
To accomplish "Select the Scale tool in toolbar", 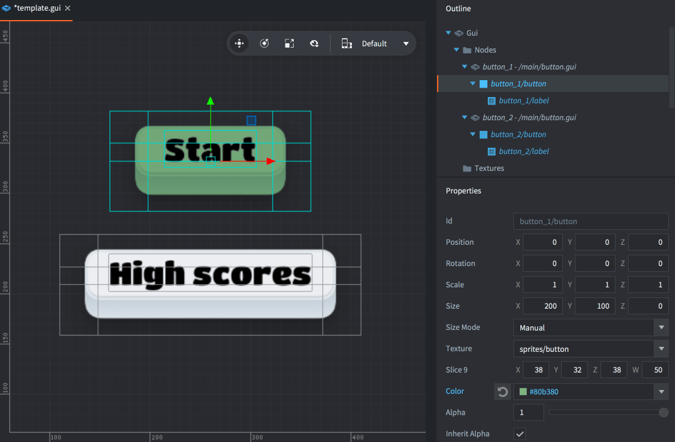I will pos(289,43).
